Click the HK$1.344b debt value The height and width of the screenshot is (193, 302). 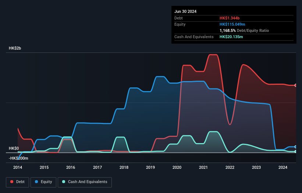230,18
